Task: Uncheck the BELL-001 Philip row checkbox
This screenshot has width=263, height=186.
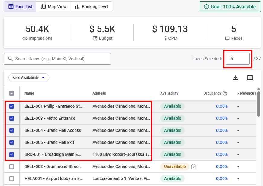Action: point(11,106)
